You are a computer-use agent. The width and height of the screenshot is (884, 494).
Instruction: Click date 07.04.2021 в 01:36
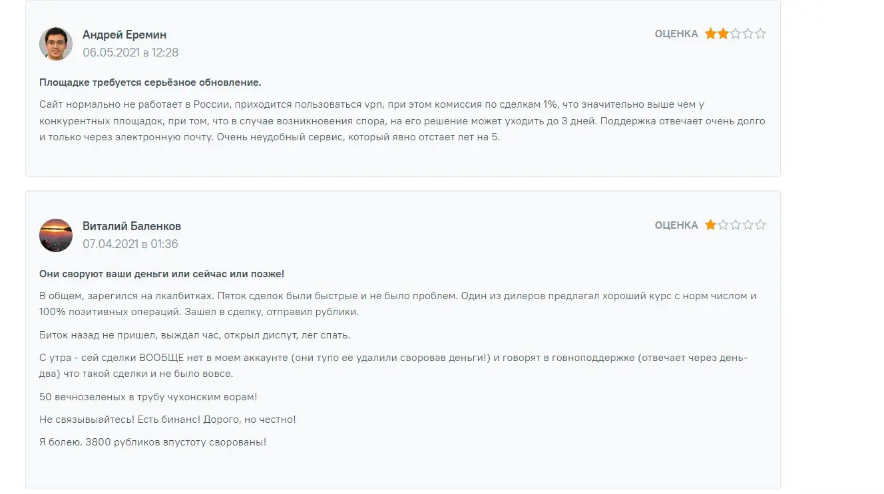tap(130, 244)
